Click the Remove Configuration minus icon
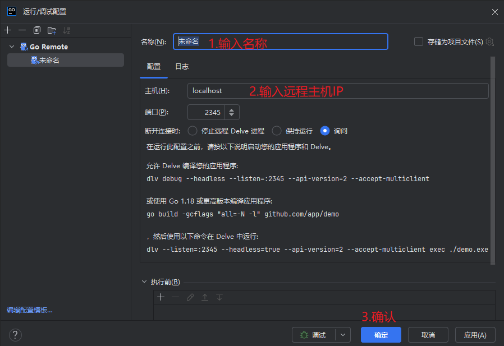 [22, 30]
